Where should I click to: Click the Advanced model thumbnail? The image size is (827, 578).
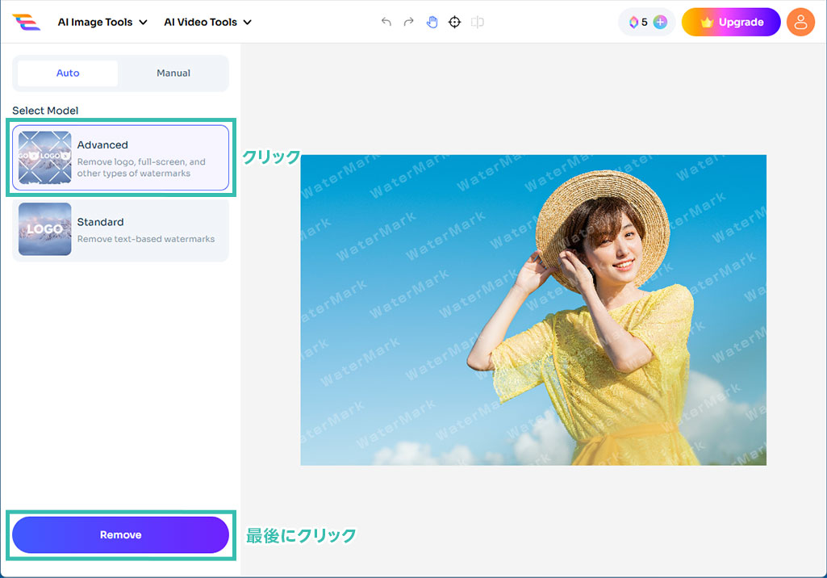[45, 157]
